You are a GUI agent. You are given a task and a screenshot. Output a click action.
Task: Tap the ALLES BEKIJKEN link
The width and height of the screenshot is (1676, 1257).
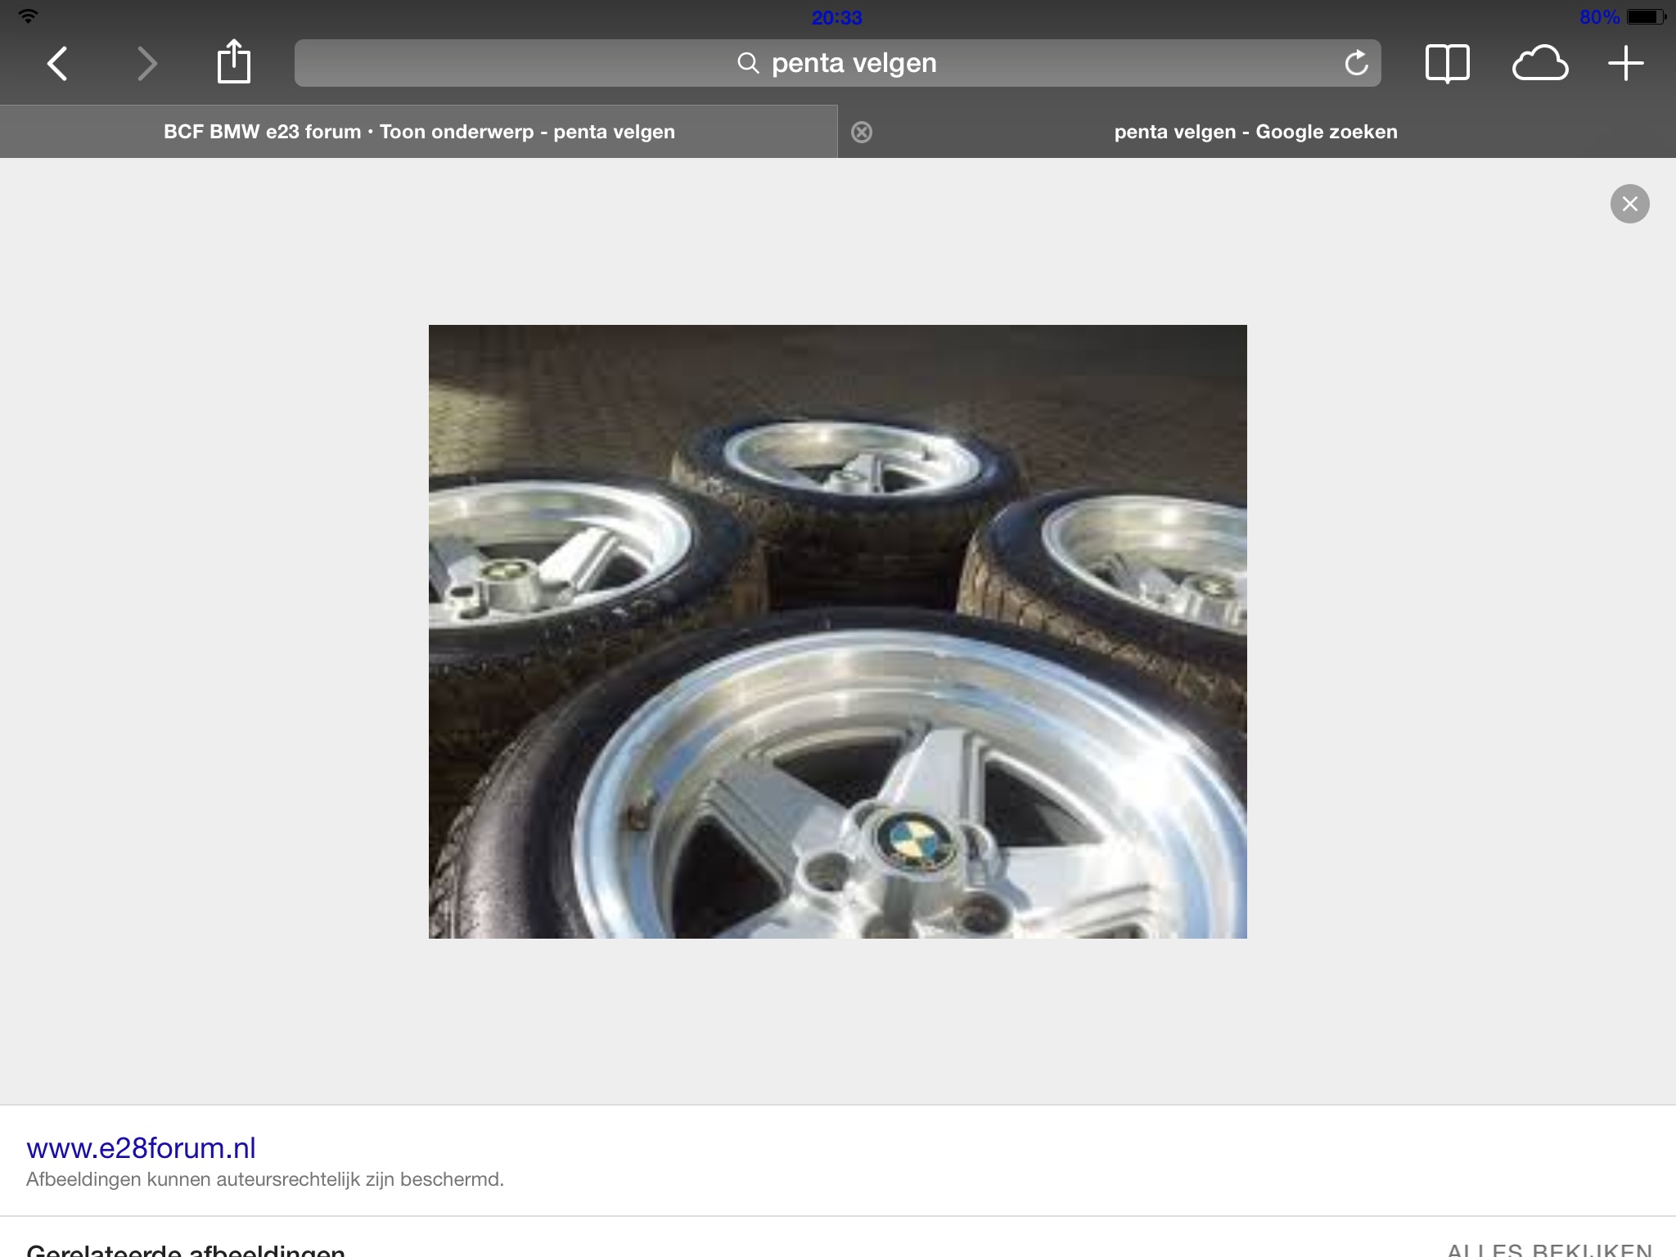(x=1549, y=1250)
